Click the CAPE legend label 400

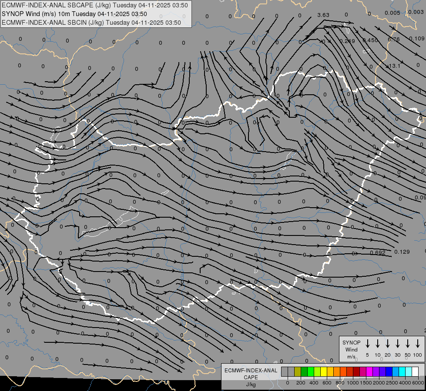(x=314, y=383)
